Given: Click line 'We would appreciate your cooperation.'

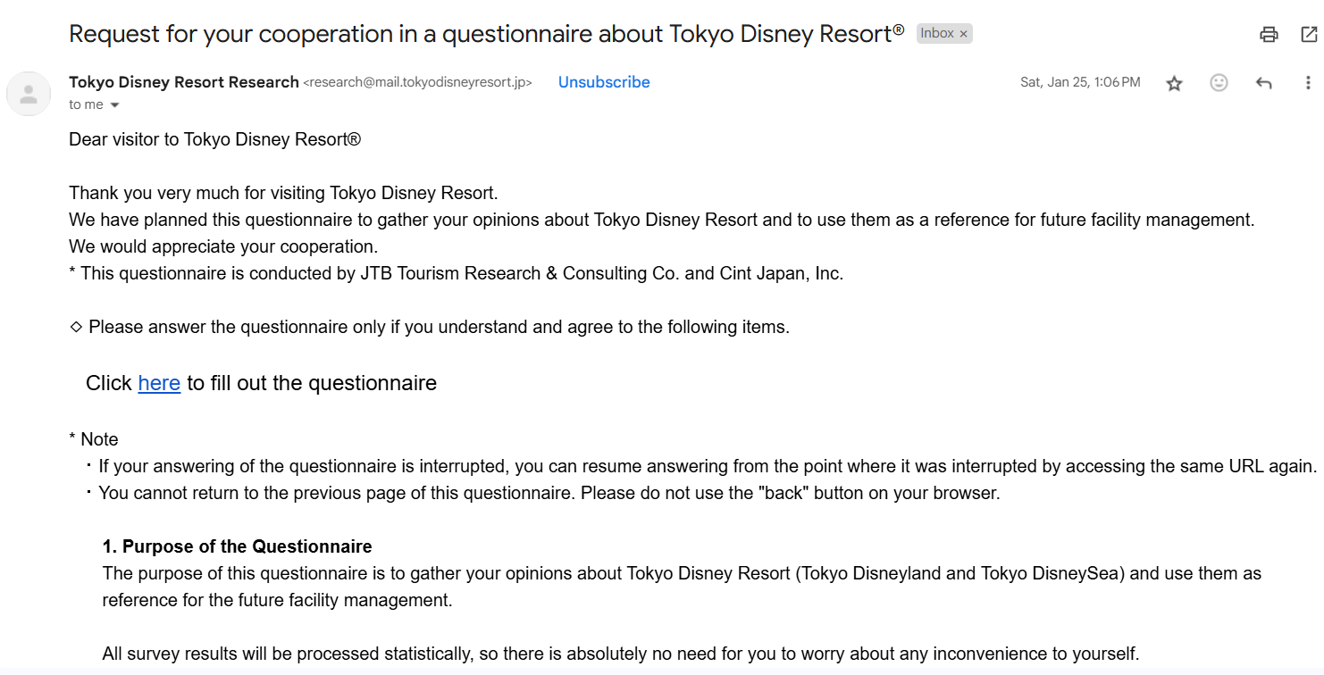Looking at the screenshot, I should point(223,246).
